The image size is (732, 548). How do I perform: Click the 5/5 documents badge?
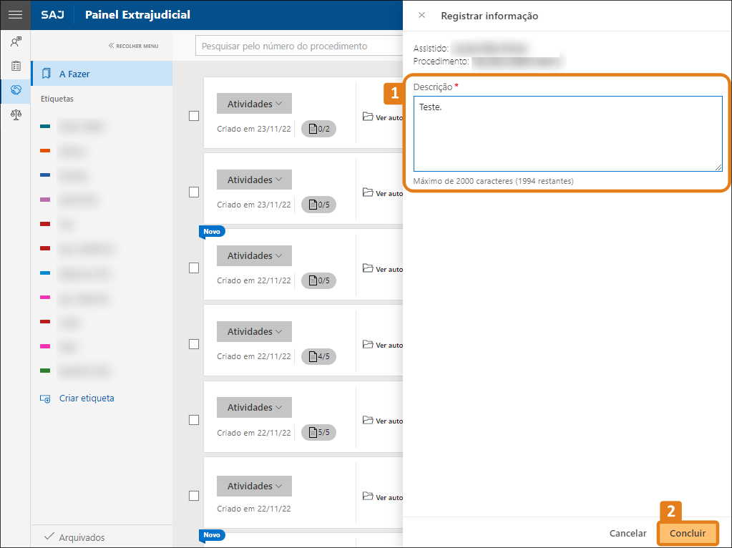click(x=319, y=432)
